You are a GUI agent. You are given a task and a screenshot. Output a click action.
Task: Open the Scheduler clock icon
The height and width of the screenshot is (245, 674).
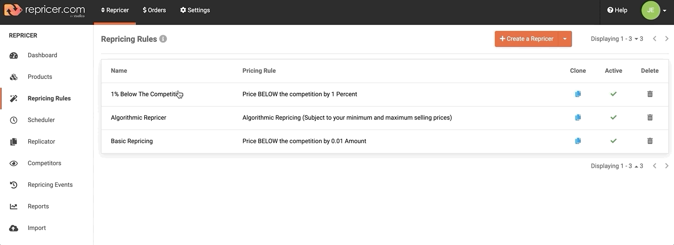[14, 120]
